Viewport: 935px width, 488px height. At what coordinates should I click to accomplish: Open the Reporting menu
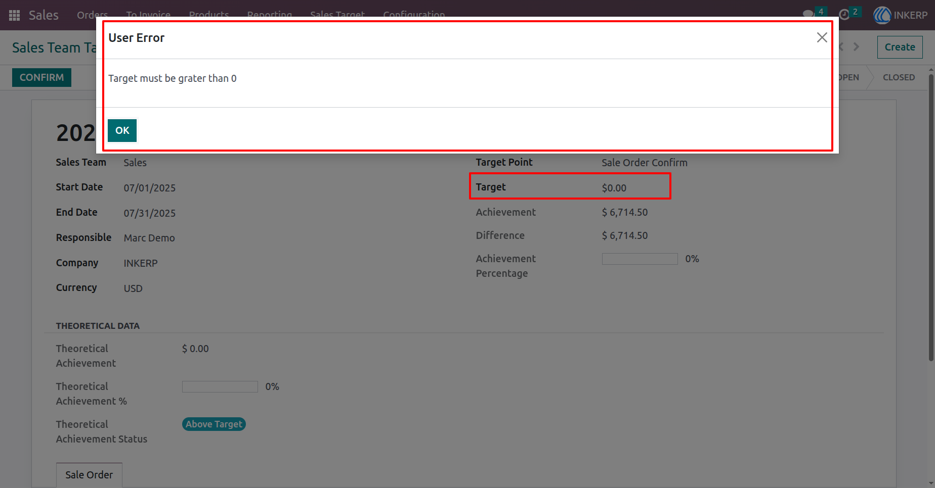270,15
